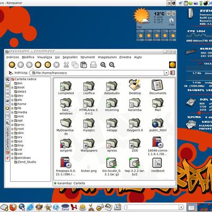Open the Strumenti menu
Screen dimensions: 212x212
click(x=88, y=57)
